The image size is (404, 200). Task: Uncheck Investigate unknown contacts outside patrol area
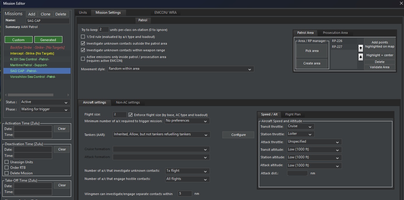tap(83, 43)
